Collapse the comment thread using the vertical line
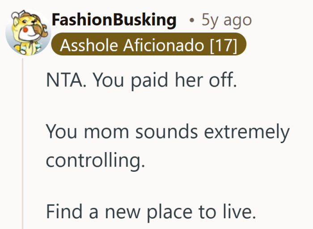This screenshot has height=229, width=313. point(22,144)
